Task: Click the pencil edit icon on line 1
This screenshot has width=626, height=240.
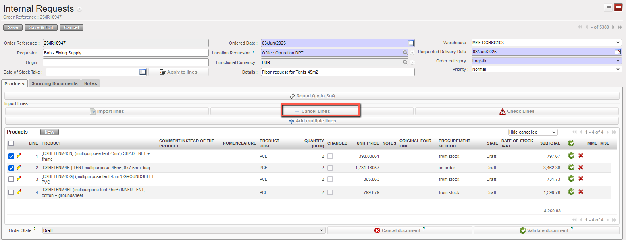Action: coord(19,156)
